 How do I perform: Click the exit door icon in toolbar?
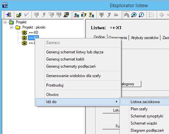coord(9,15)
